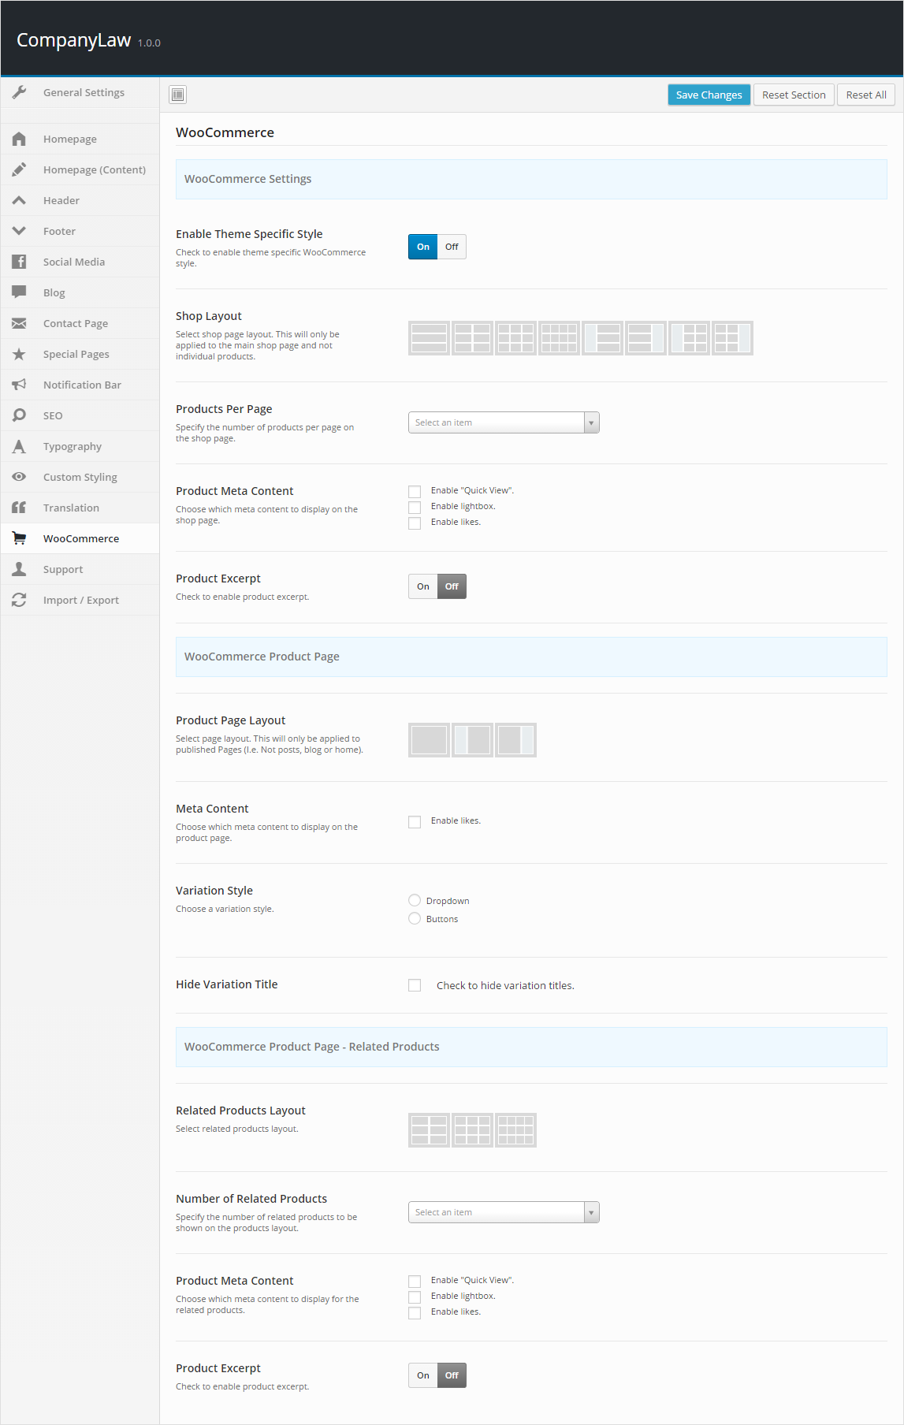Click the magnifier icon for SEO

coord(20,415)
